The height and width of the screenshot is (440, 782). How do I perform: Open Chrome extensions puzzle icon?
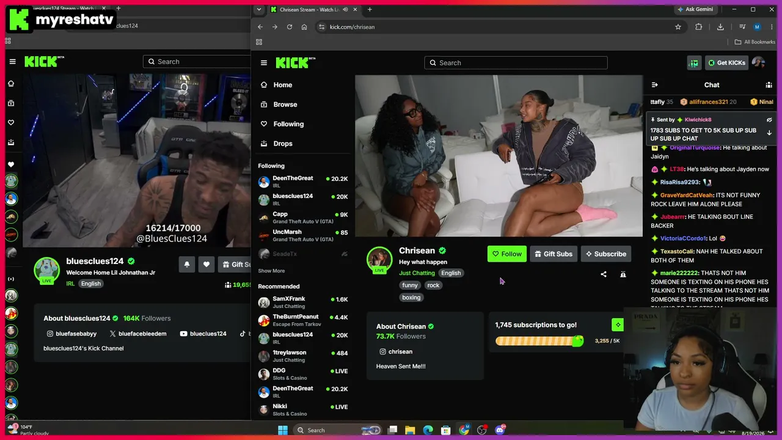[x=699, y=27]
